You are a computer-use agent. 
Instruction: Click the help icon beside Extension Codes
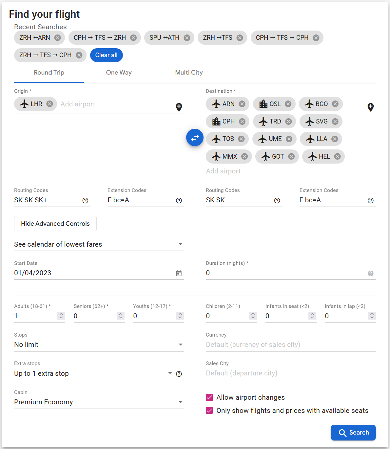coord(179,200)
